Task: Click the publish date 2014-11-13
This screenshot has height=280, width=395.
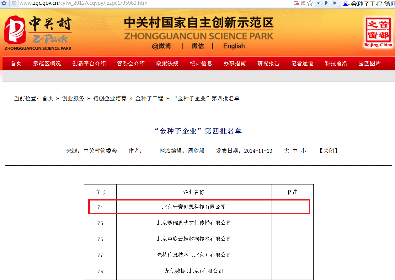Action: [x=258, y=151]
